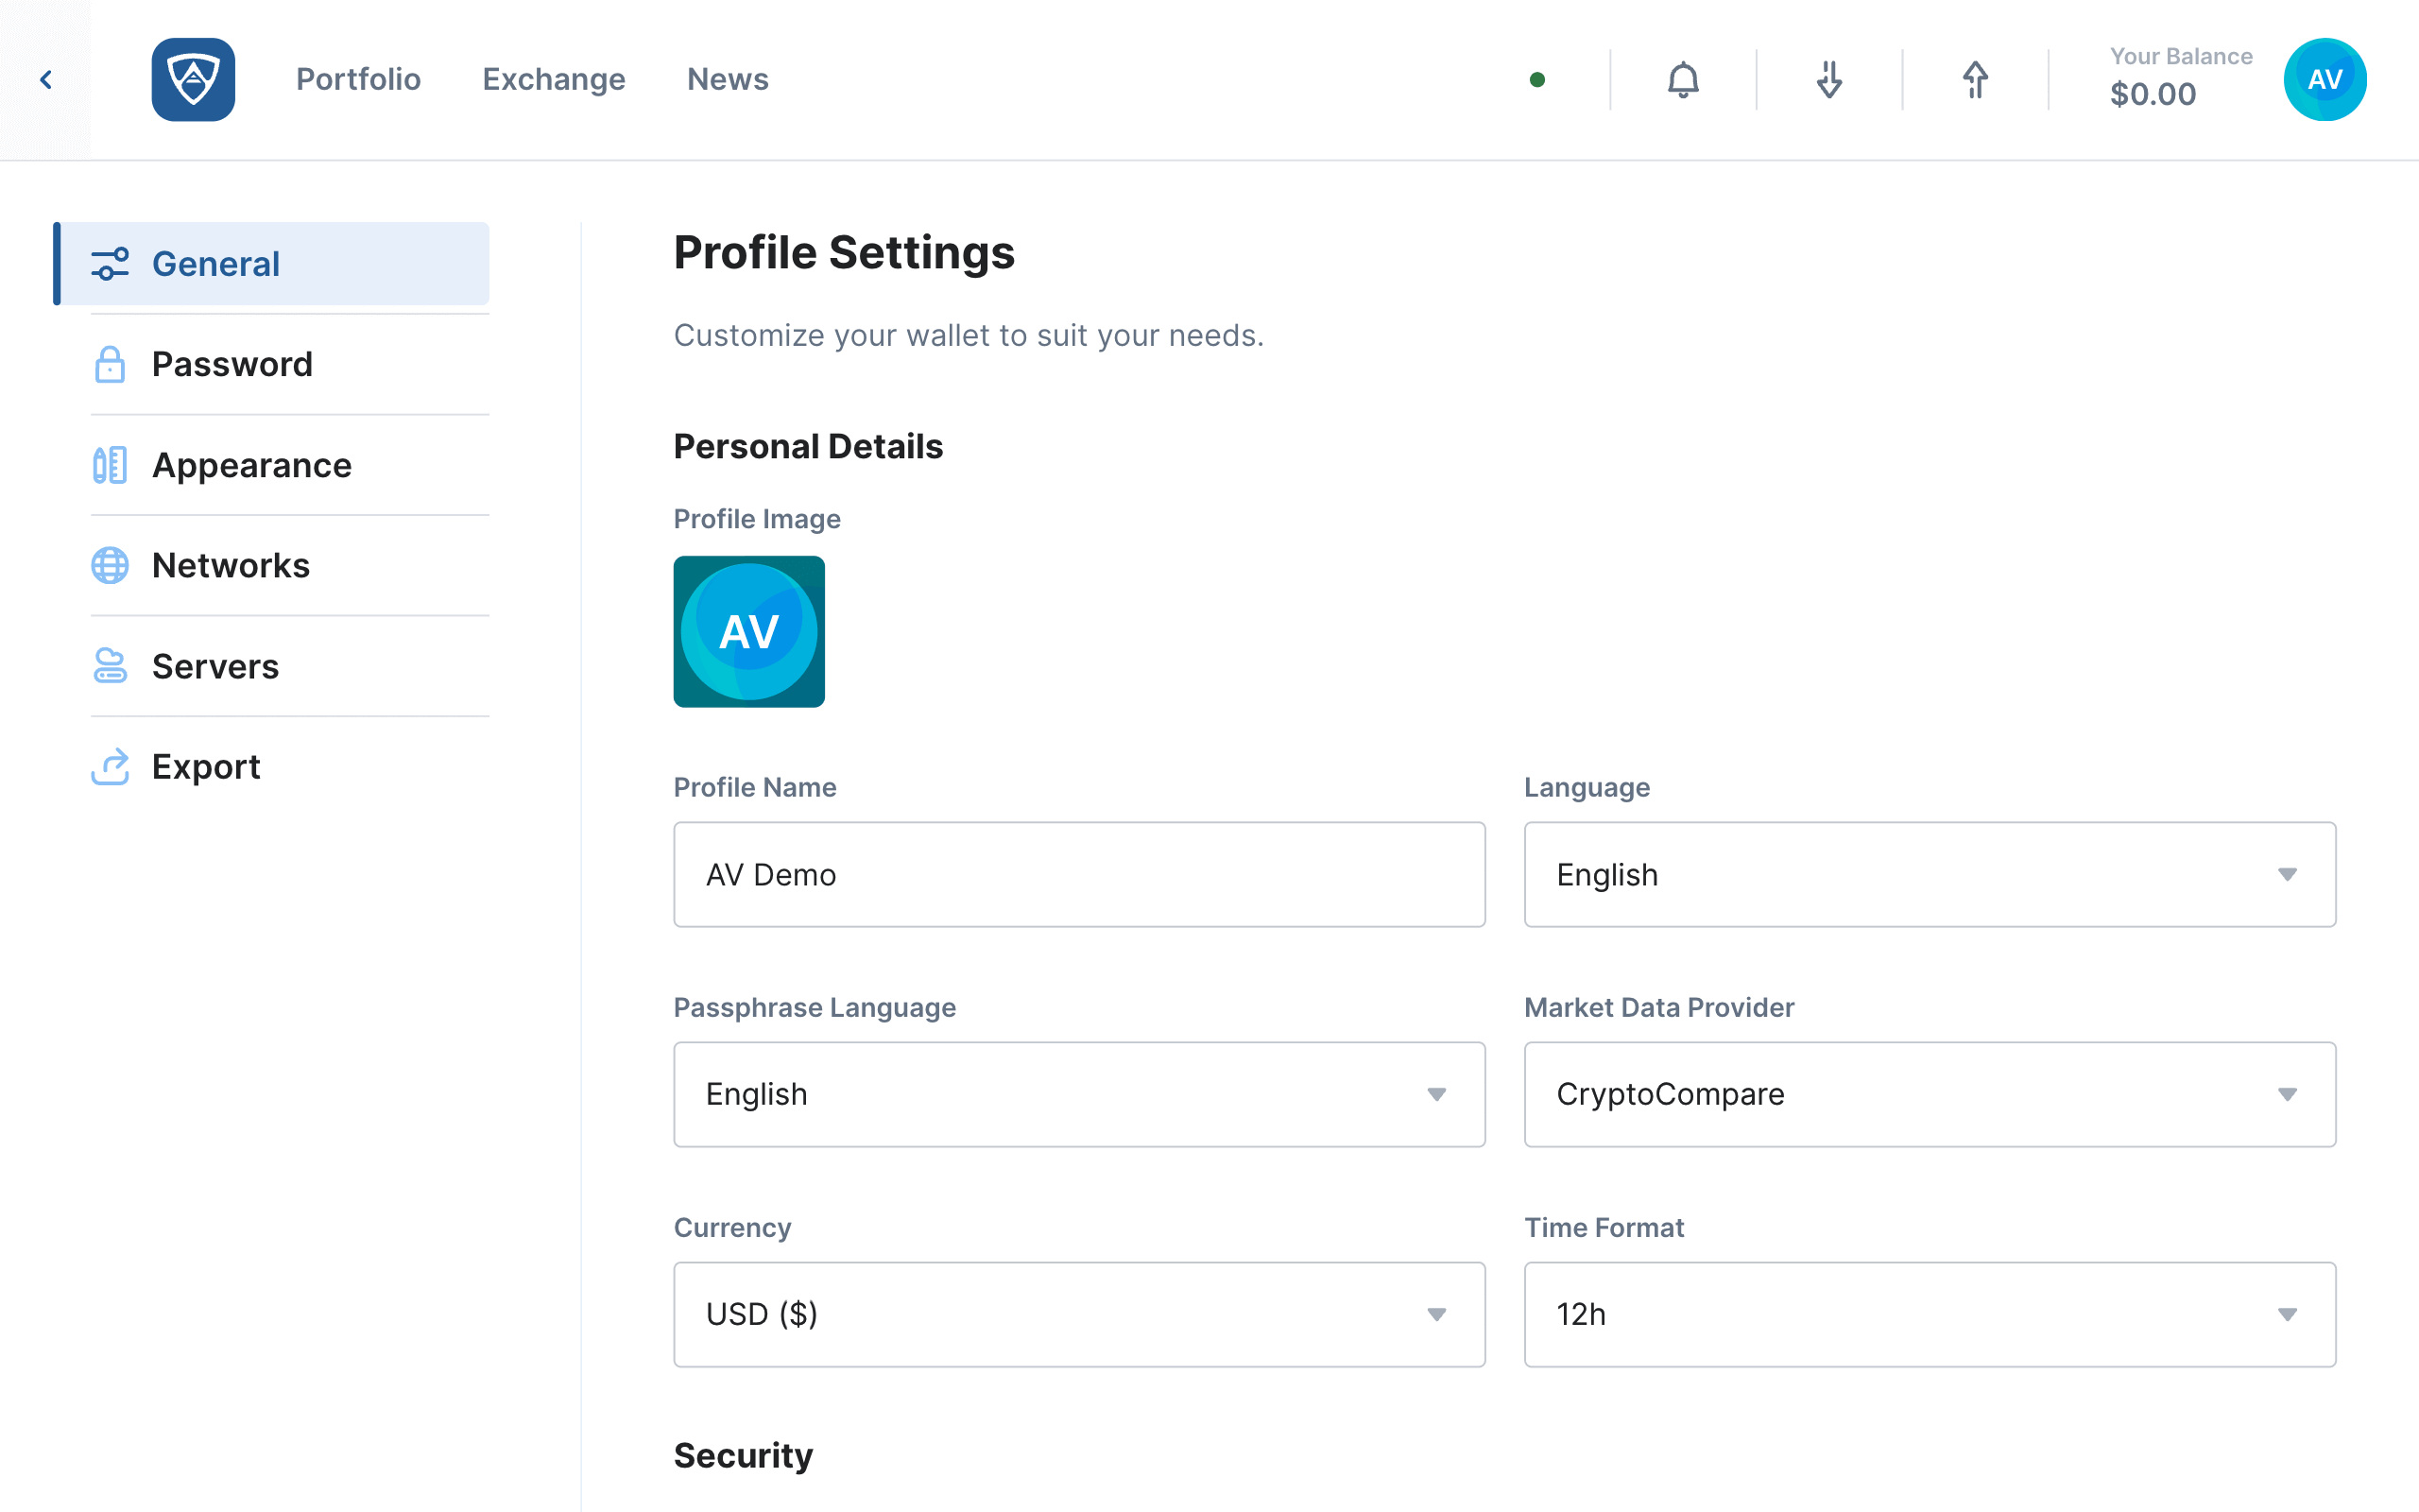This screenshot has width=2419, height=1512.
Task: Open the Language dropdown
Action: coord(1930,875)
